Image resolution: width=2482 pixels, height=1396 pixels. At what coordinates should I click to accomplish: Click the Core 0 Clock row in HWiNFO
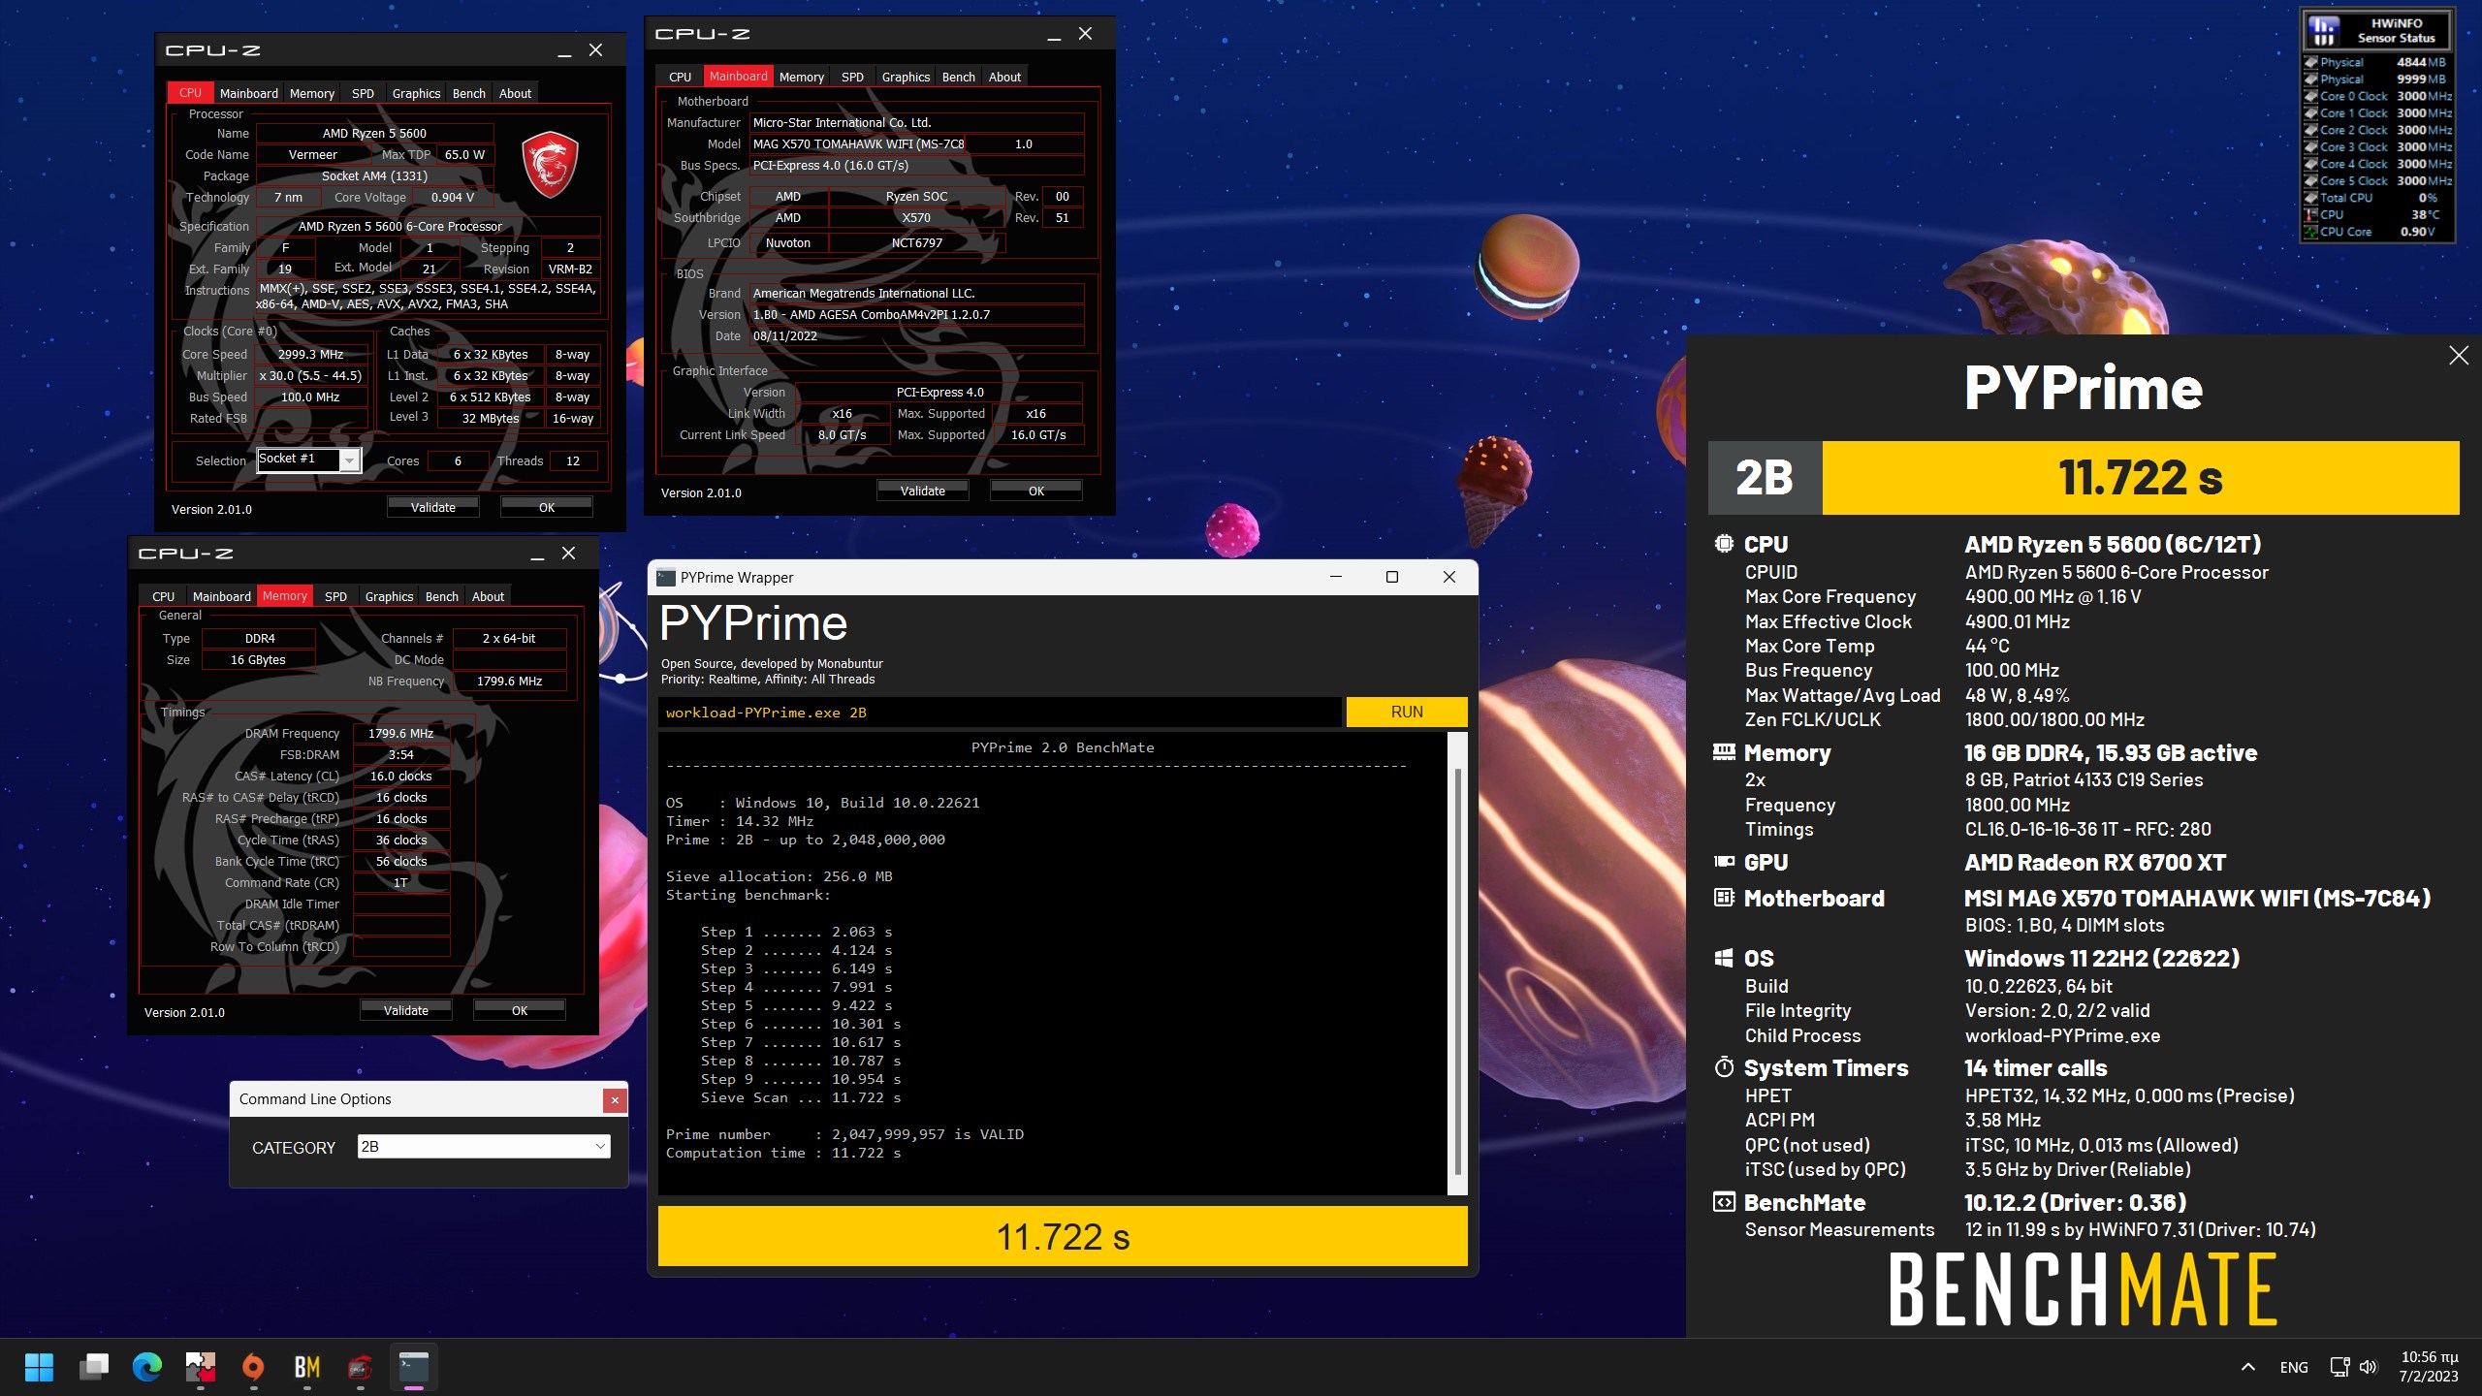click(2378, 96)
